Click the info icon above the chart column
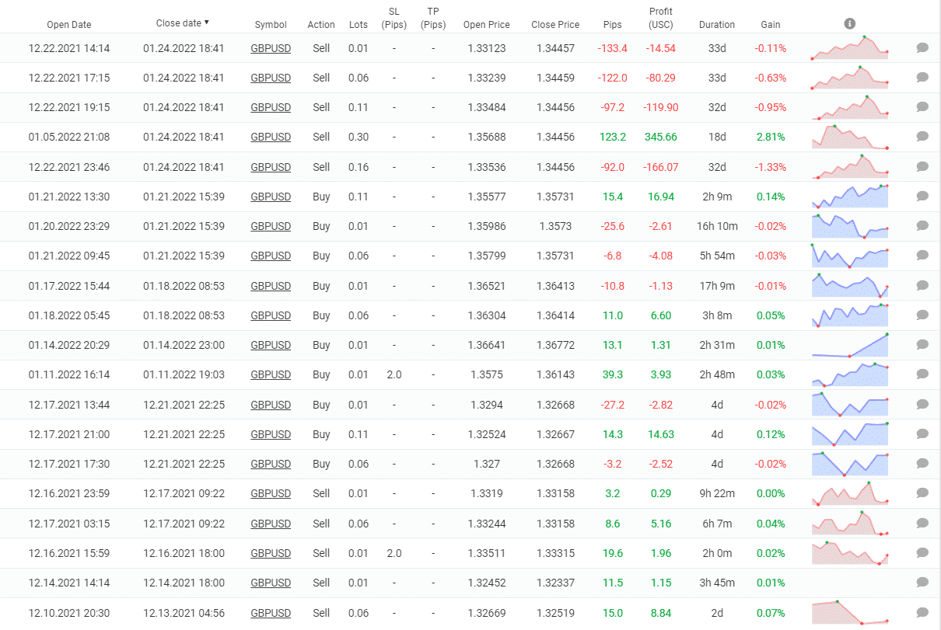This screenshot has height=630, width=941. (x=850, y=23)
